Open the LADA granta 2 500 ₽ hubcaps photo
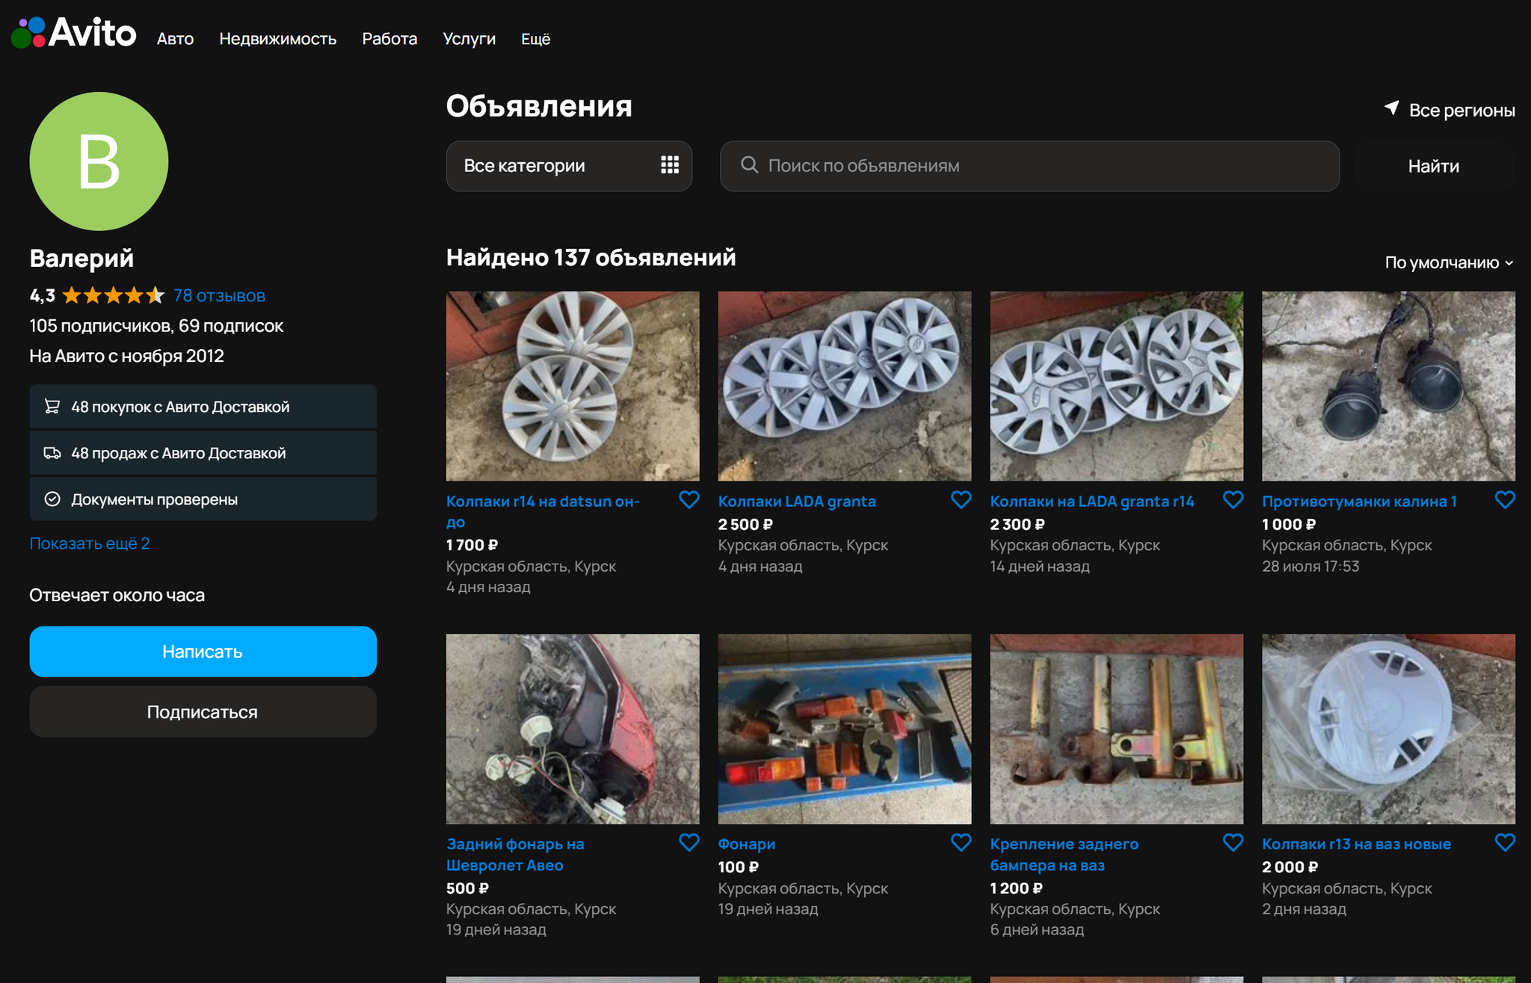 click(x=845, y=386)
